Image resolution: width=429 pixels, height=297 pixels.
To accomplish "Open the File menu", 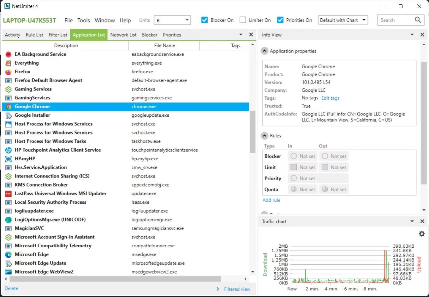I will (69, 20).
